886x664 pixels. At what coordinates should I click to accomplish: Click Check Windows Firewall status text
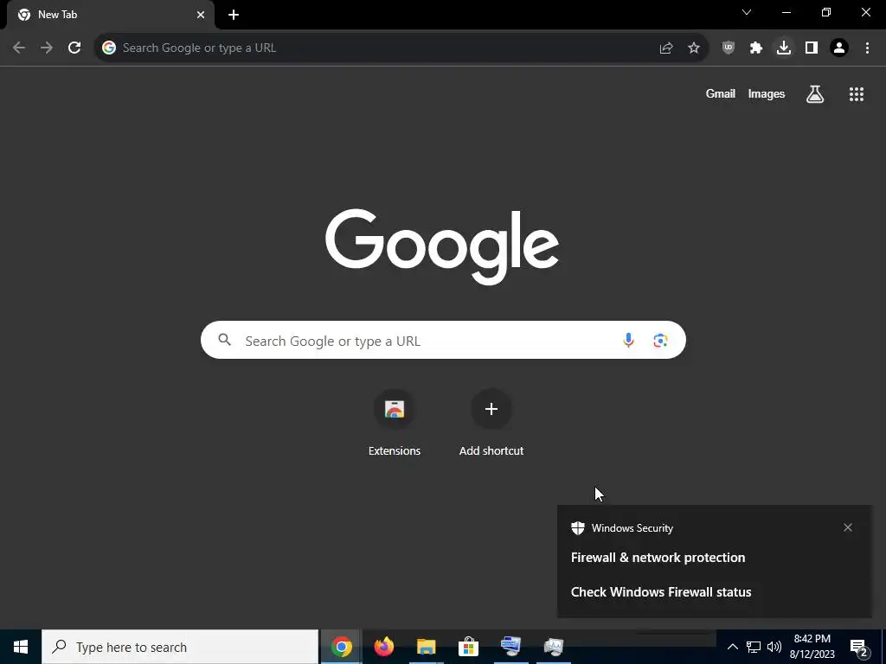click(x=661, y=591)
